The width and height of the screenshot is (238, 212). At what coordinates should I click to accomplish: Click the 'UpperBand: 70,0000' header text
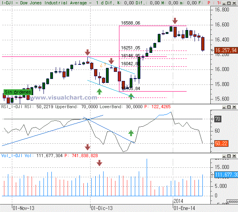(x=77, y=107)
